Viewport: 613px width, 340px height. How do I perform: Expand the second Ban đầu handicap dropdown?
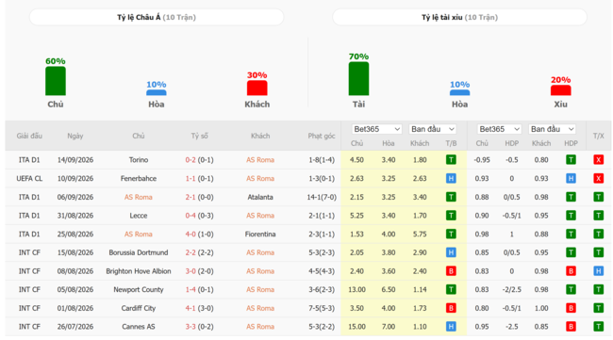click(553, 129)
